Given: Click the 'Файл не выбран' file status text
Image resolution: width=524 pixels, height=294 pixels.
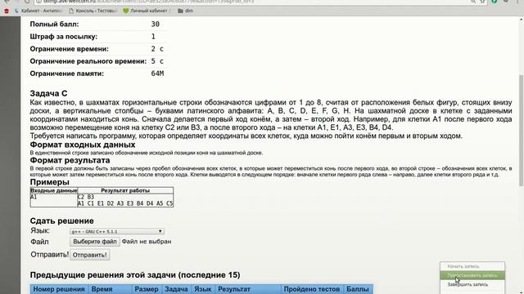Looking at the screenshot, I should tap(147, 242).
